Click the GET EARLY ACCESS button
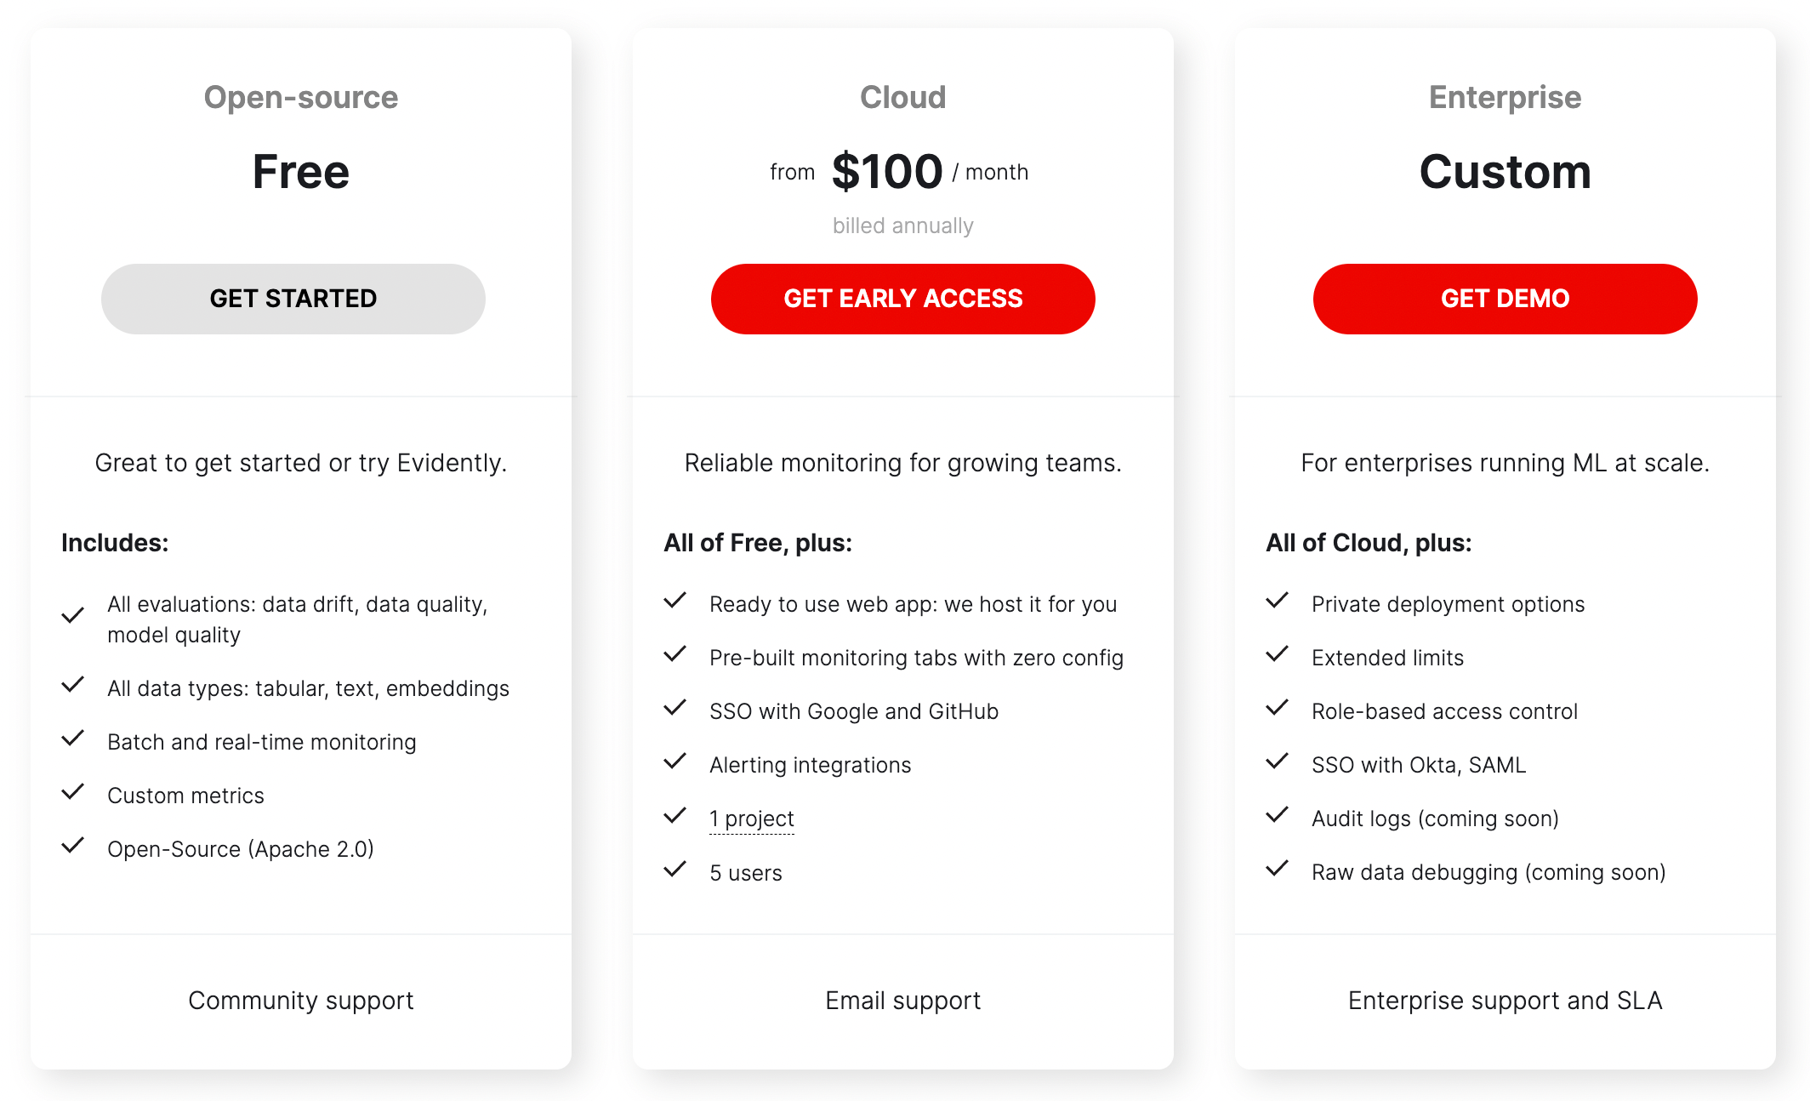Viewport: 1810px width, 1101px height. 902,299
